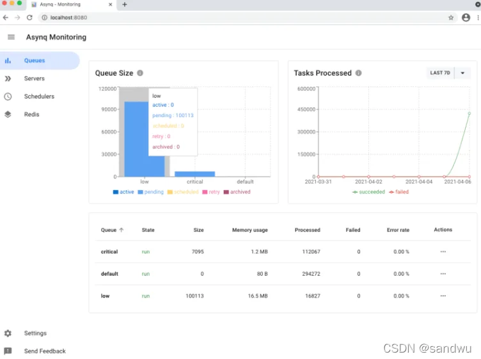Select the Queues bar chart icon
The height and width of the screenshot is (359, 481).
[8, 60]
